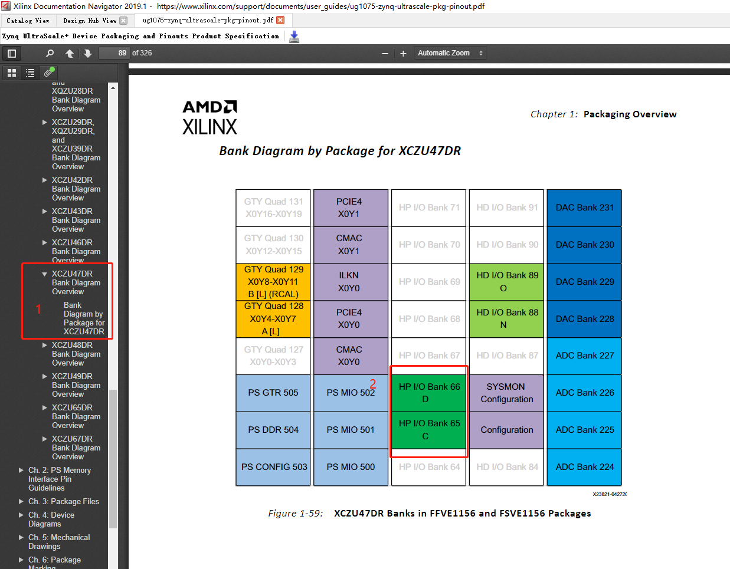Show attachments paperclip panel
The width and height of the screenshot is (730, 569).
(49, 73)
